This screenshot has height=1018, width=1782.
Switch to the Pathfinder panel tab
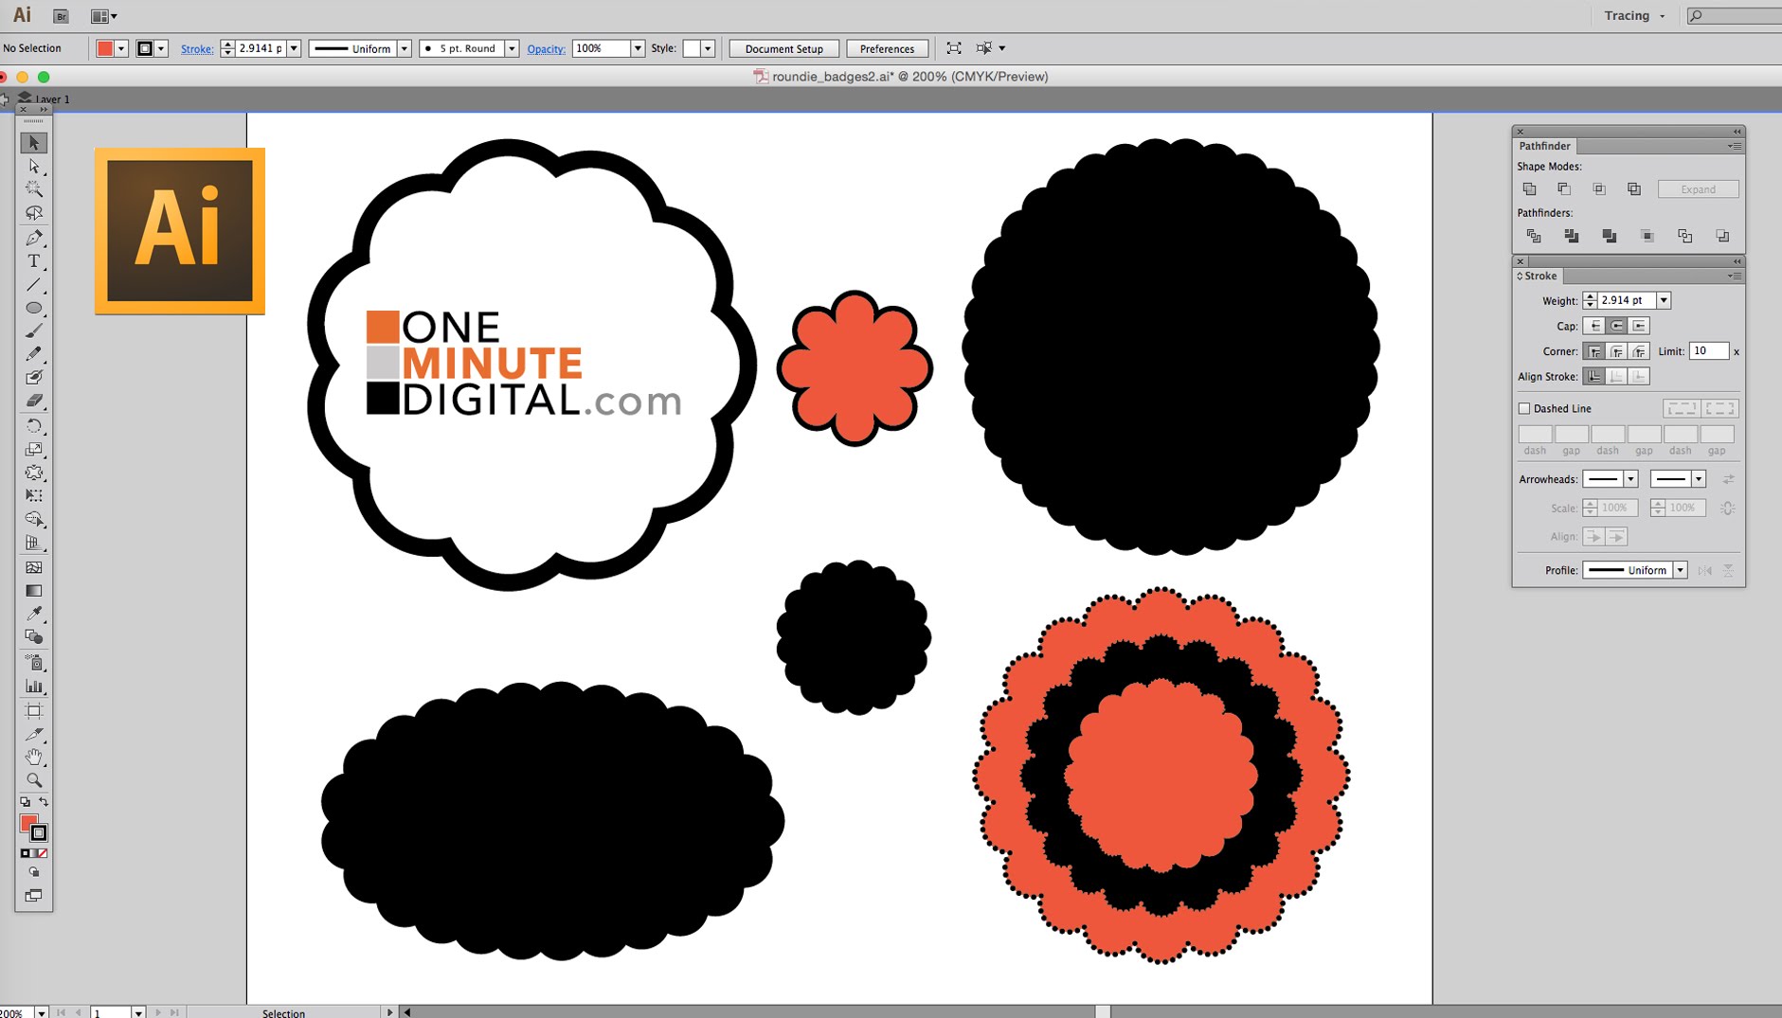tap(1543, 146)
